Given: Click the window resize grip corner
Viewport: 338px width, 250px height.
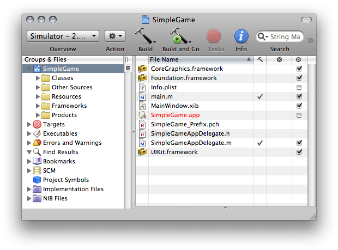Looking at the screenshot, I should tap(313, 217).
